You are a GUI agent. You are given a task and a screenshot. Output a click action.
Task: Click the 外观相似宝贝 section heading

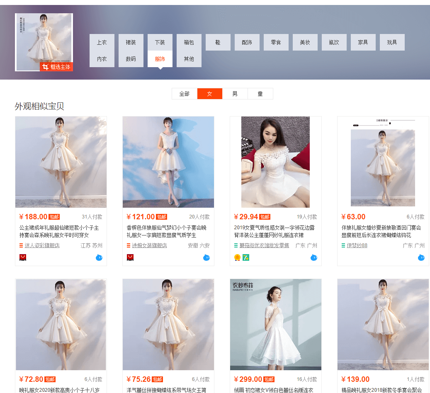[39, 107]
